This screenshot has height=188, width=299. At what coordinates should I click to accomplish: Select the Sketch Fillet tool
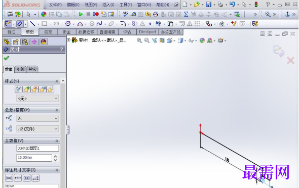coord(123,24)
